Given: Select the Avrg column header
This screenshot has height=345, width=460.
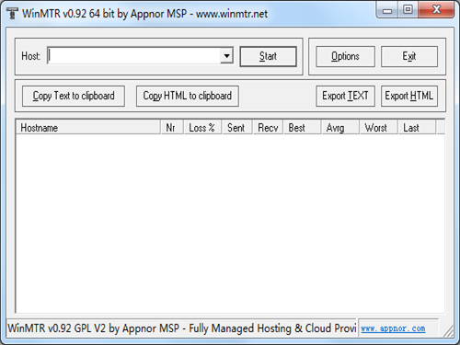Looking at the screenshot, I should tap(340, 128).
